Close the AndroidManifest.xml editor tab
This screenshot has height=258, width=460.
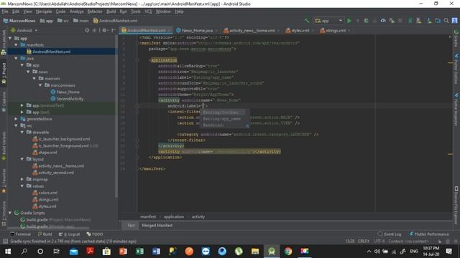(170, 30)
